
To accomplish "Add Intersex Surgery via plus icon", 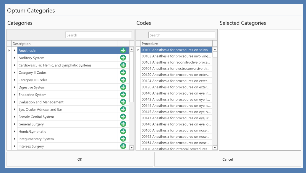I will coord(123,146).
